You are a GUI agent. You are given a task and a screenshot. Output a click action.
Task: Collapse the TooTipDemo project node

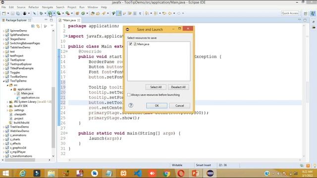pos(3,81)
